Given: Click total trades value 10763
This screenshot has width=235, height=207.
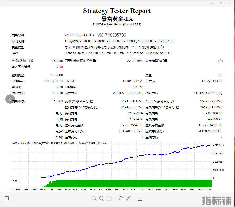Looking at the screenshot, I should [x=58, y=101].
